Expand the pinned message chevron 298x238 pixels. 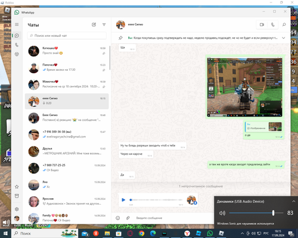click(x=284, y=38)
